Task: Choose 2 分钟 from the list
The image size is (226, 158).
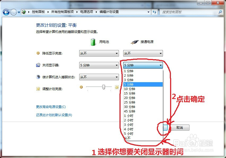Action: click(143, 76)
